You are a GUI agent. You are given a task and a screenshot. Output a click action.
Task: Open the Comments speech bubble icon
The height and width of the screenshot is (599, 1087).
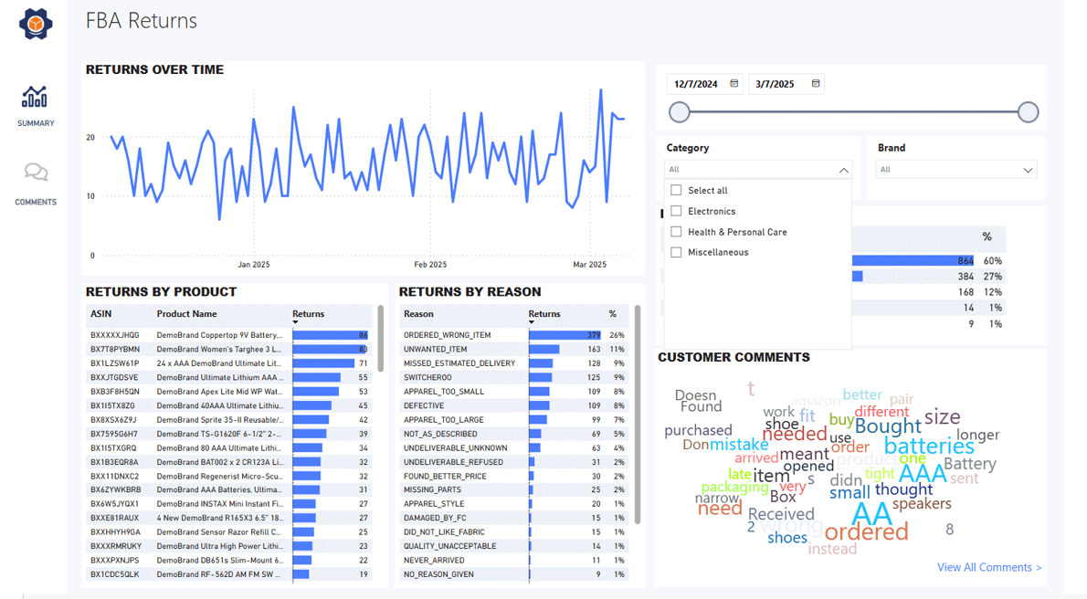36,173
